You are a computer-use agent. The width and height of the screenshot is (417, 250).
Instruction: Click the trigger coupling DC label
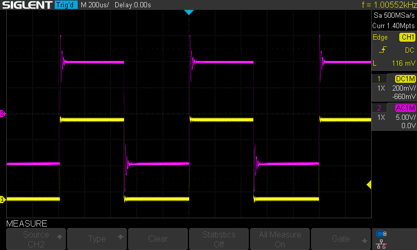point(410,50)
